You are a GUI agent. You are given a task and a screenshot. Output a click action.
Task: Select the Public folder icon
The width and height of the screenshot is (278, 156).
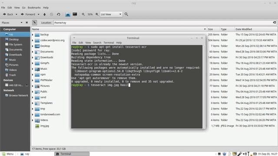pos(37,91)
